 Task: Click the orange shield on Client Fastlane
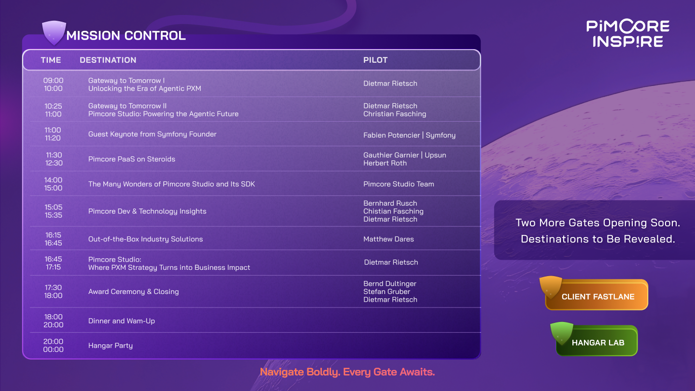[551, 287]
